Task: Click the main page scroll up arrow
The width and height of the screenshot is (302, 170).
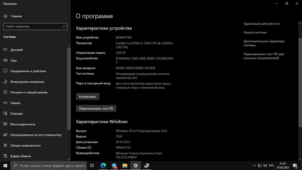Action: [x=300, y=23]
